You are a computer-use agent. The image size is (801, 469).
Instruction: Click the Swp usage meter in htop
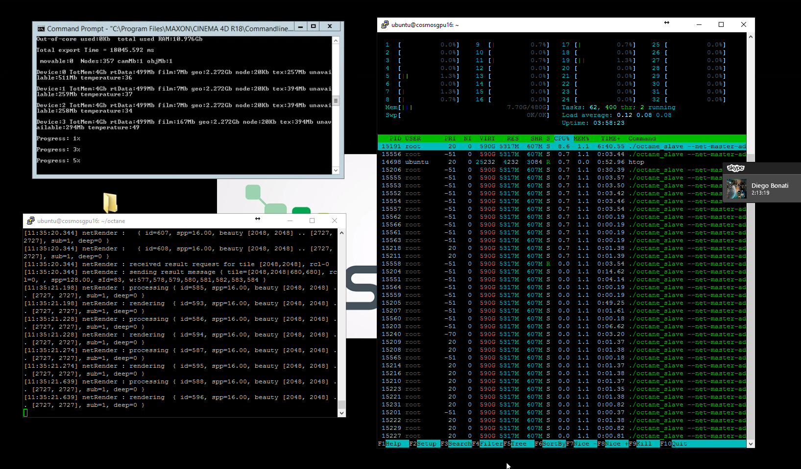tap(468, 115)
